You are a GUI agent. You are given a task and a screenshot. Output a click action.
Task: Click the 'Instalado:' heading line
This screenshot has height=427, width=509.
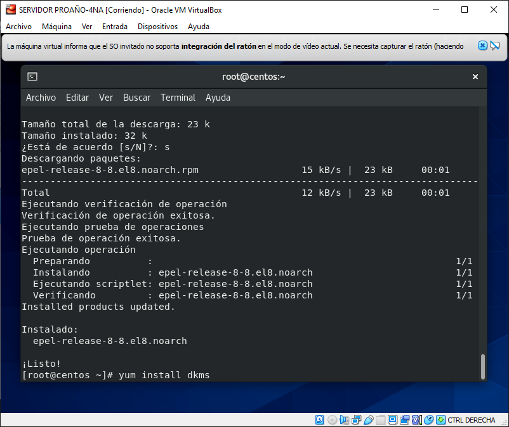[x=50, y=329]
